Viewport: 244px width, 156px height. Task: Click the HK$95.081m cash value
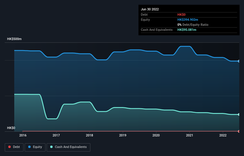tap(187, 30)
